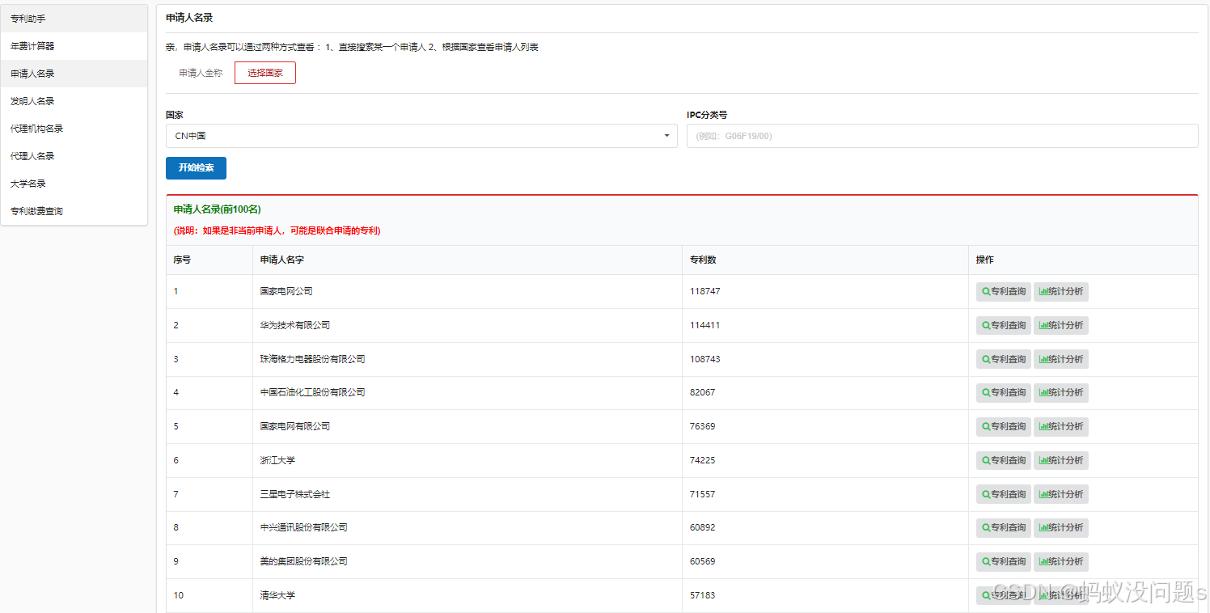Click the 申请人名录(前100名) heading
Viewport: 1210px width, 613px height.
[x=217, y=209]
